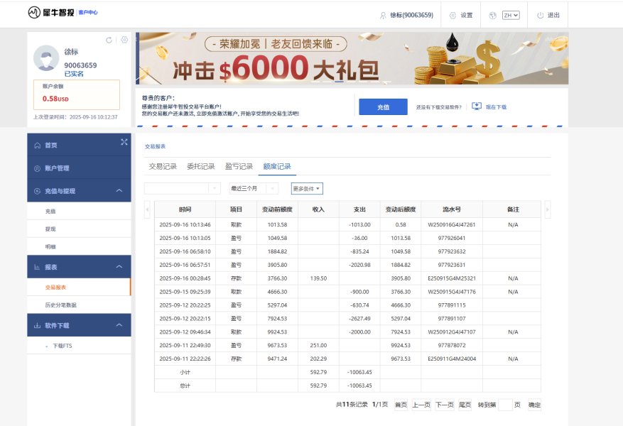Screen dimensions: 623x426
Task: Collapse the 报表 sidebar section
Action: [x=119, y=267]
